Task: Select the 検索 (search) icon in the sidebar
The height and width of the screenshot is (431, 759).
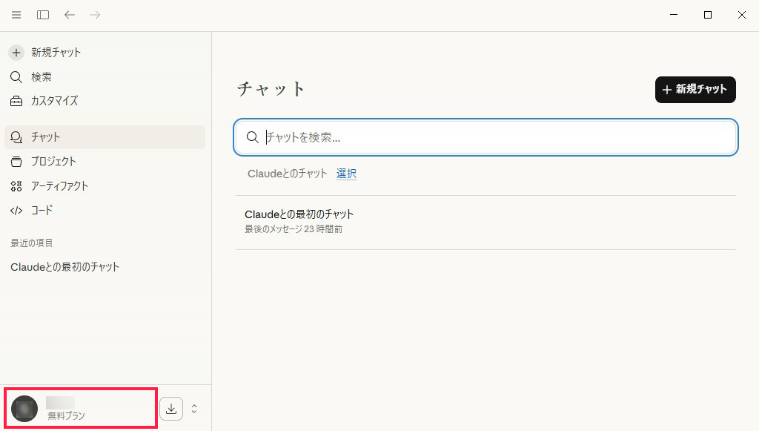Action: pos(16,76)
